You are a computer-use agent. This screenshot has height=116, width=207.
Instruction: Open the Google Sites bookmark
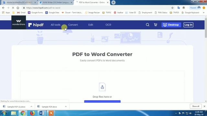pyautogui.click(x=52, y=13)
